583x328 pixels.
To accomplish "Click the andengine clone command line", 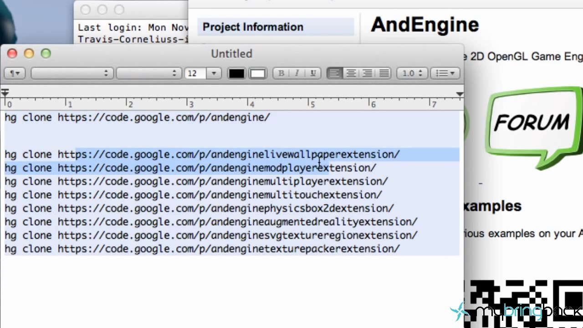I will pyautogui.click(x=138, y=118).
